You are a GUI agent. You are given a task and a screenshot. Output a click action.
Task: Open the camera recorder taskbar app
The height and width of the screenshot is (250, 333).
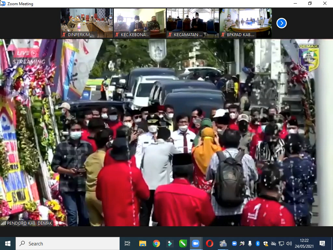point(223,243)
